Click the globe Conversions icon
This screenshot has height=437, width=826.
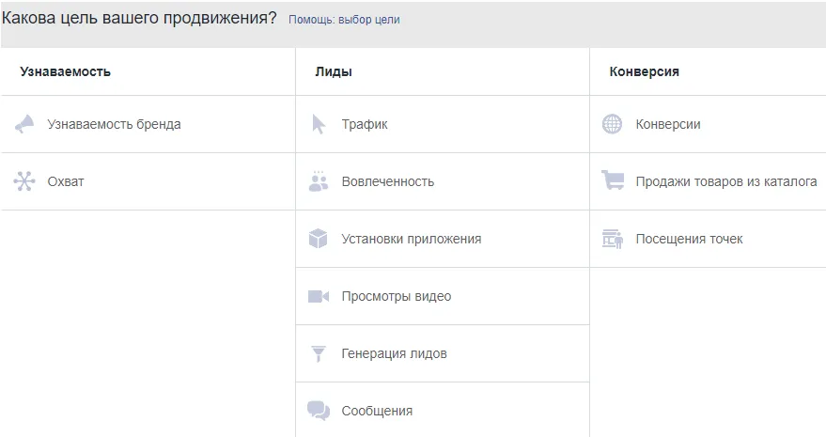(x=613, y=124)
